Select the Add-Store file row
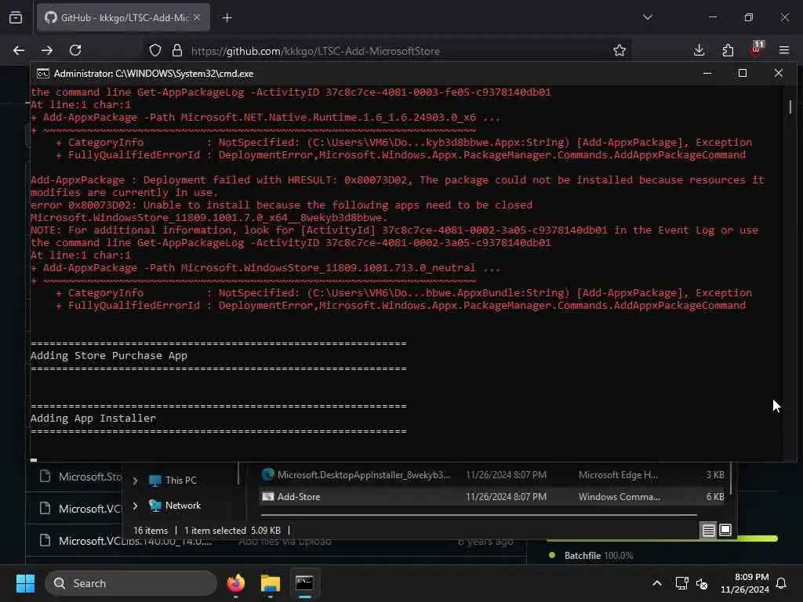The height and width of the screenshot is (602, 803). tap(492, 496)
